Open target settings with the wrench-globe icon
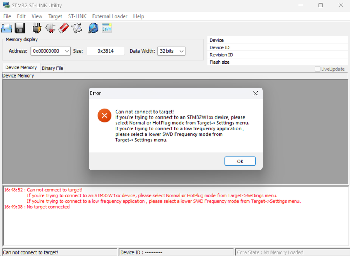 [x=93, y=28]
